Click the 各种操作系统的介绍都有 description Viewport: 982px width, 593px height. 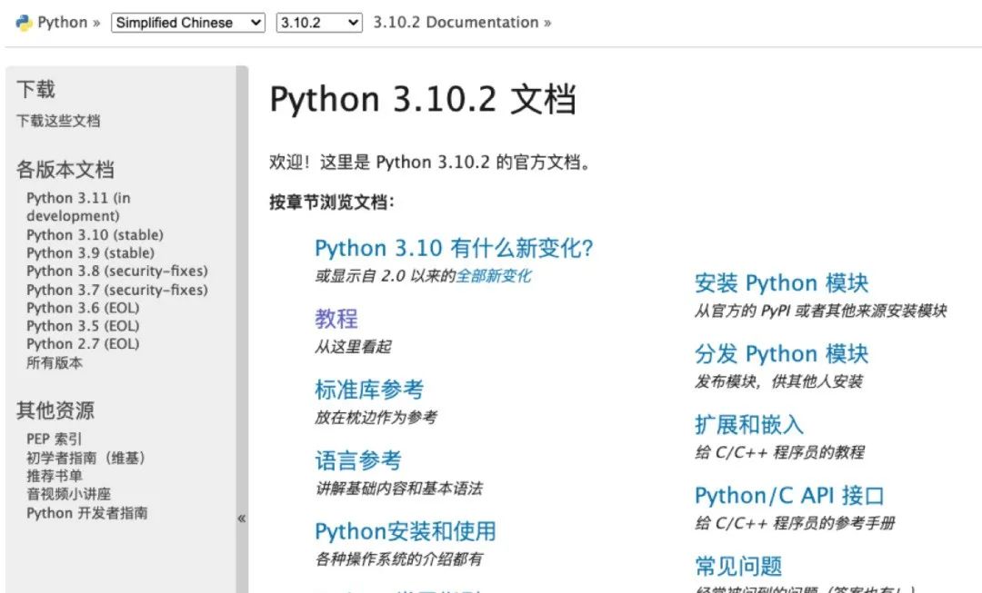399,559
